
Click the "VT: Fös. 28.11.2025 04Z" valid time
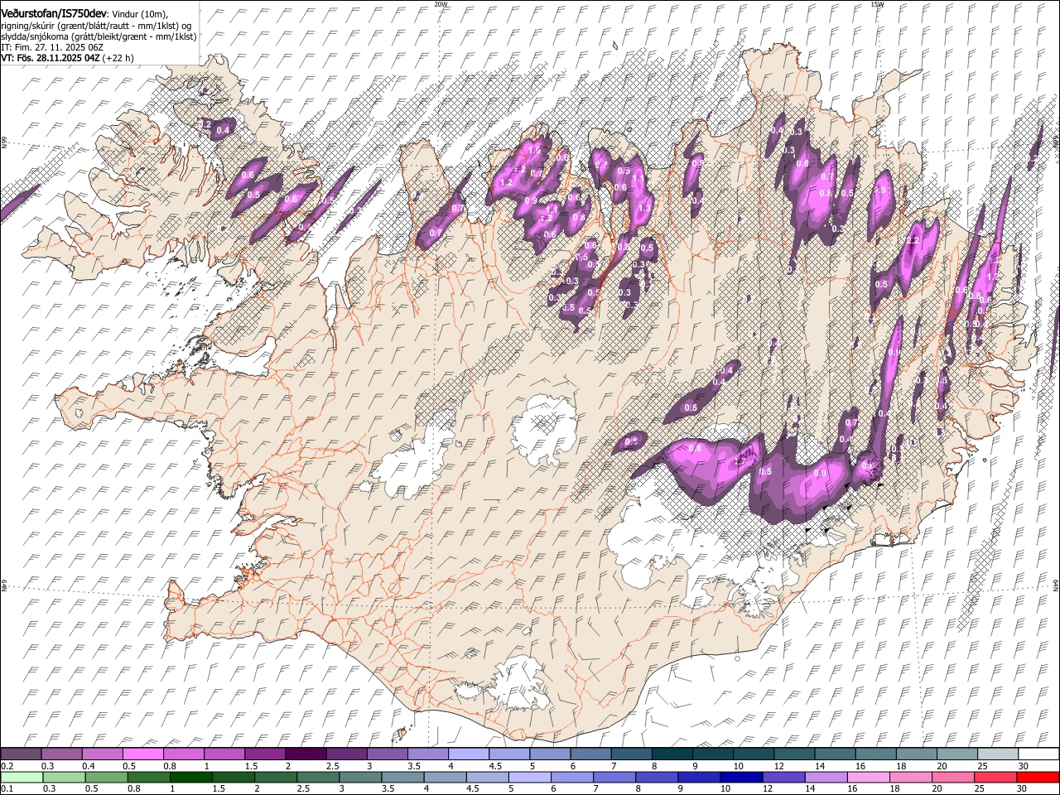(x=51, y=58)
